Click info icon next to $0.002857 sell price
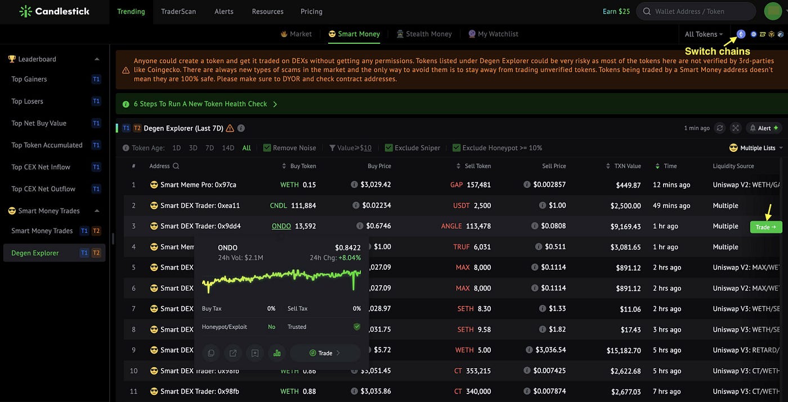Viewport: 788px width, 402px height. coord(527,184)
